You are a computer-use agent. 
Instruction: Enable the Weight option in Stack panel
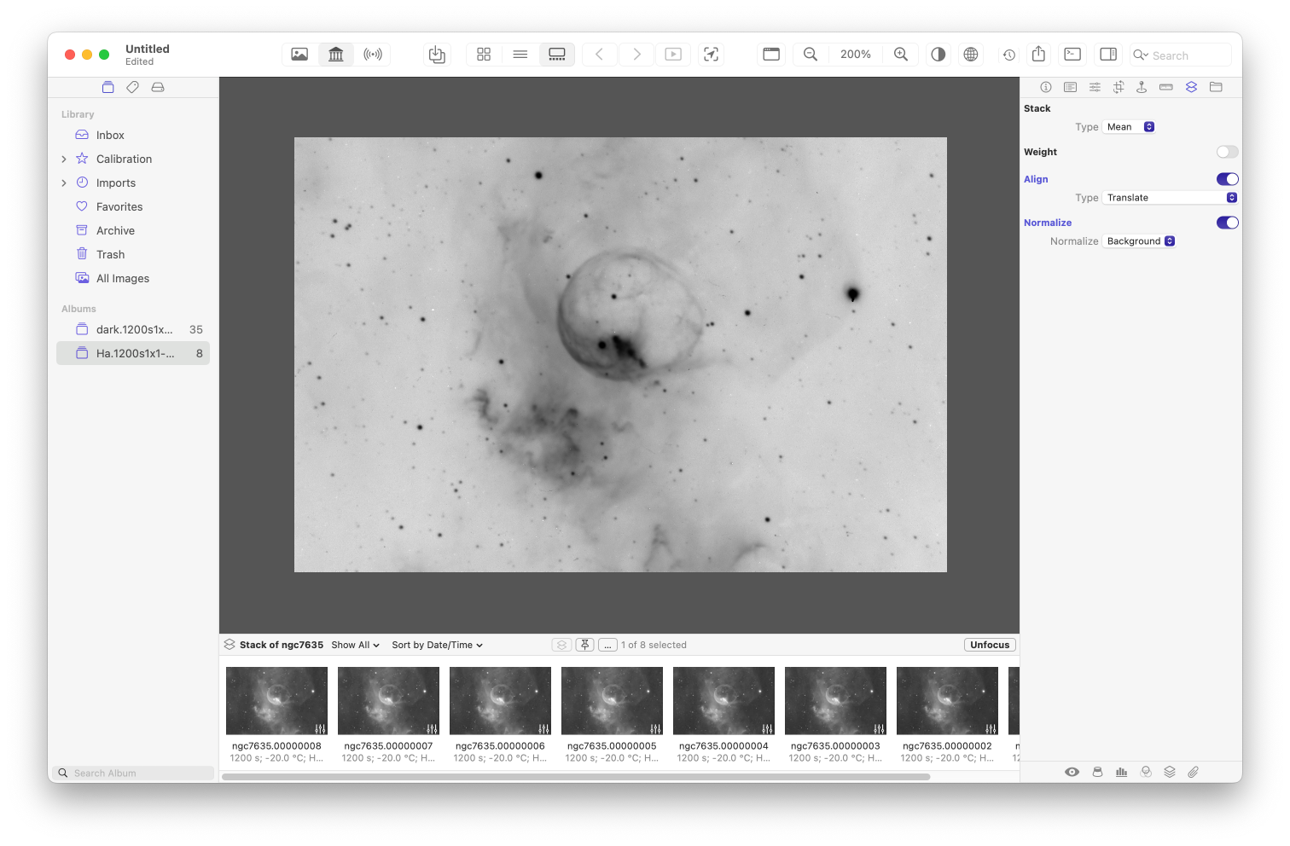[x=1227, y=151]
